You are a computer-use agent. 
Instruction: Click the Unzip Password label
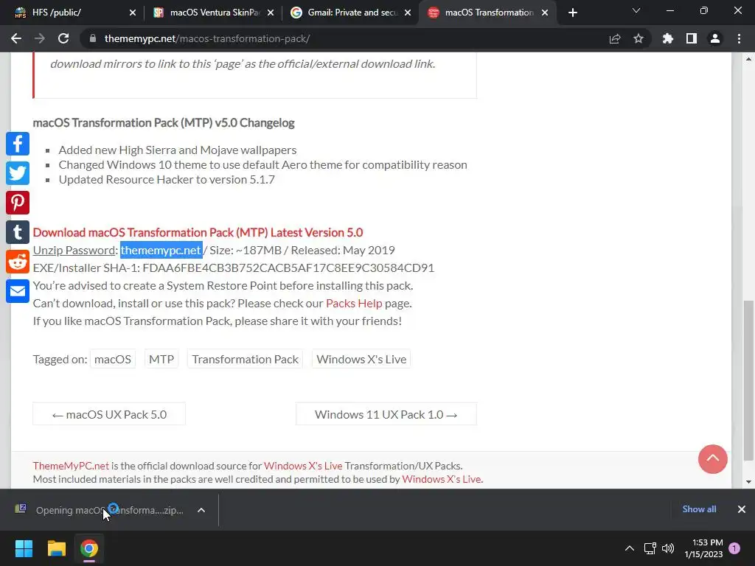coord(74,251)
